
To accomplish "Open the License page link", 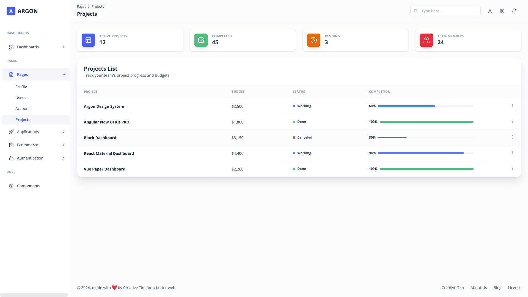I will 515,287.
